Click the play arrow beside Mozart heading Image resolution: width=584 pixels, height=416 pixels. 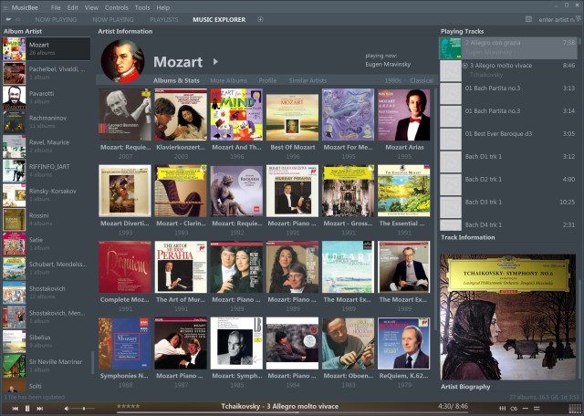pos(215,62)
